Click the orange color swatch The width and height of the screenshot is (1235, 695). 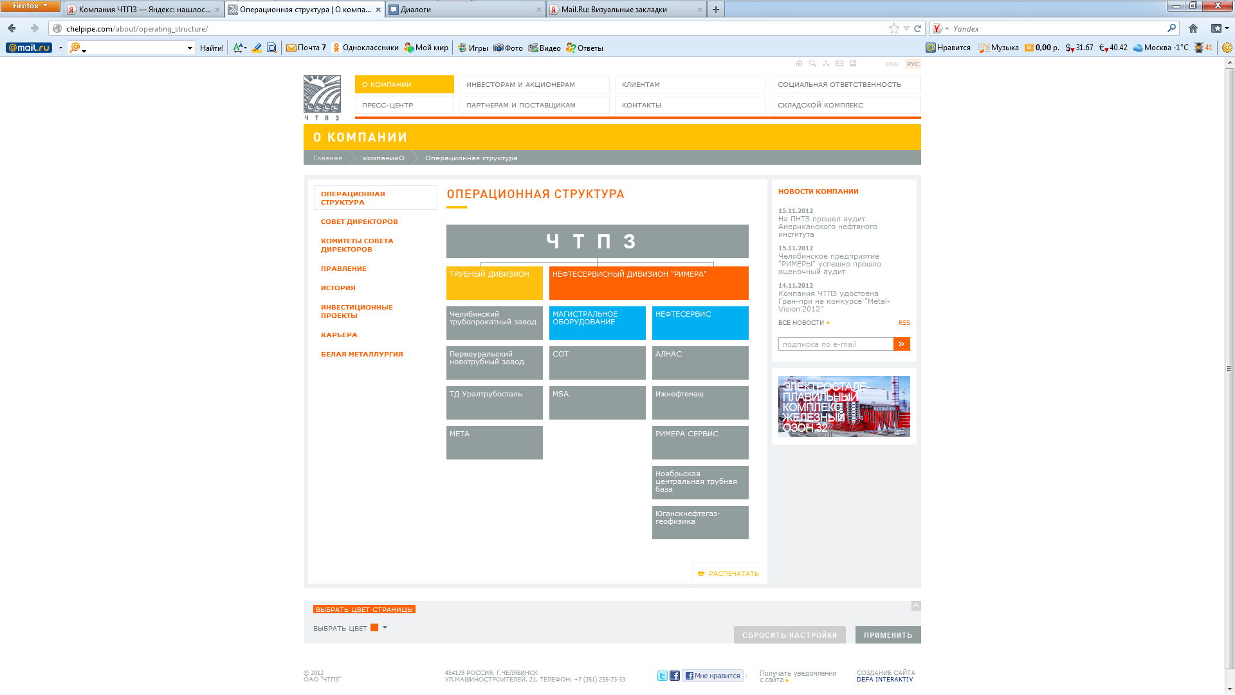pyautogui.click(x=374, y=627)
